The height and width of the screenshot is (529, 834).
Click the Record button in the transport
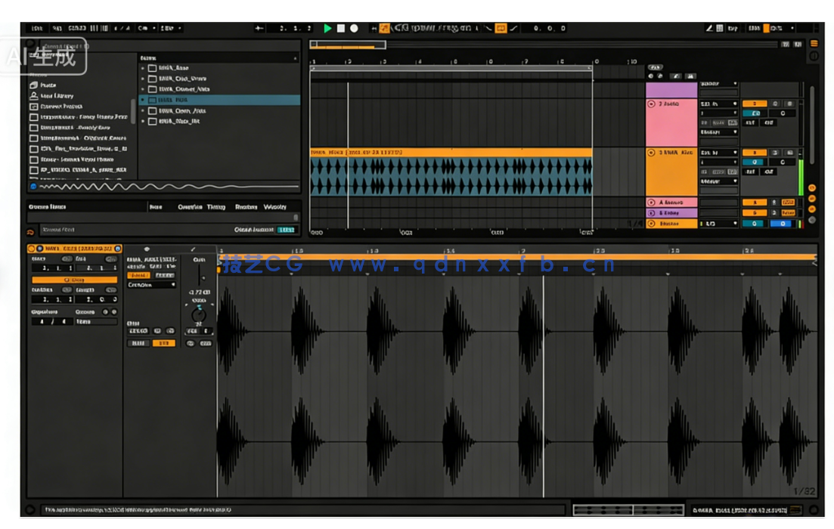pyautogui.click(x=352, y=28)
